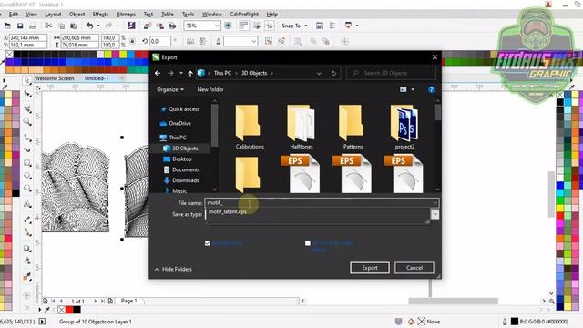This screenshot has width=583, height=328.
Task: Select Desktop in the navigation pane
Action: click(182, 159)
